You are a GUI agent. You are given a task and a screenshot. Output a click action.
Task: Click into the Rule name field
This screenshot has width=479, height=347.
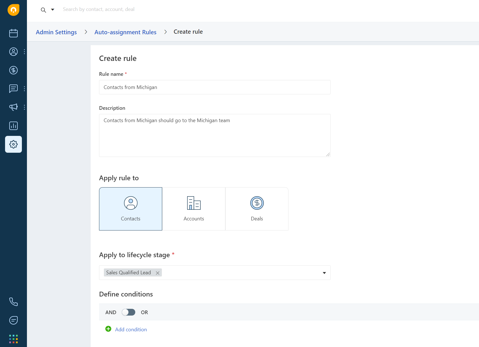pos(215,87)
